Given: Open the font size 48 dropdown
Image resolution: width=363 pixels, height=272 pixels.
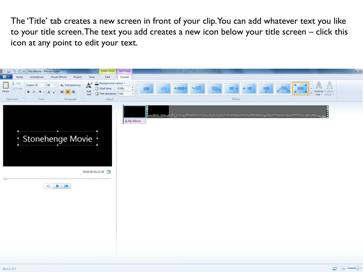Looking at the screenshot, I should (55, 85).
